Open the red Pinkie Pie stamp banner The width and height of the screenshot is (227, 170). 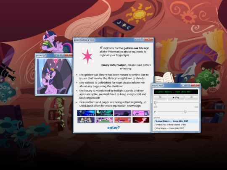(x=141, y=120)
